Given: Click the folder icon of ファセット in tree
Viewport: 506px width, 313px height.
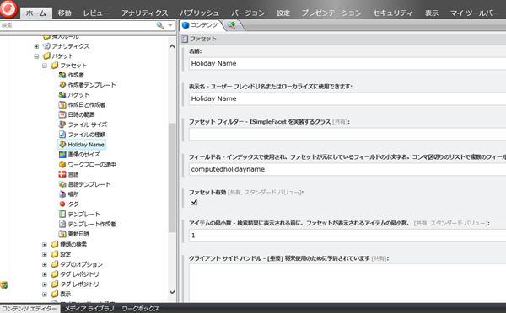Looking at the screenshot, I should pos(54,66).
